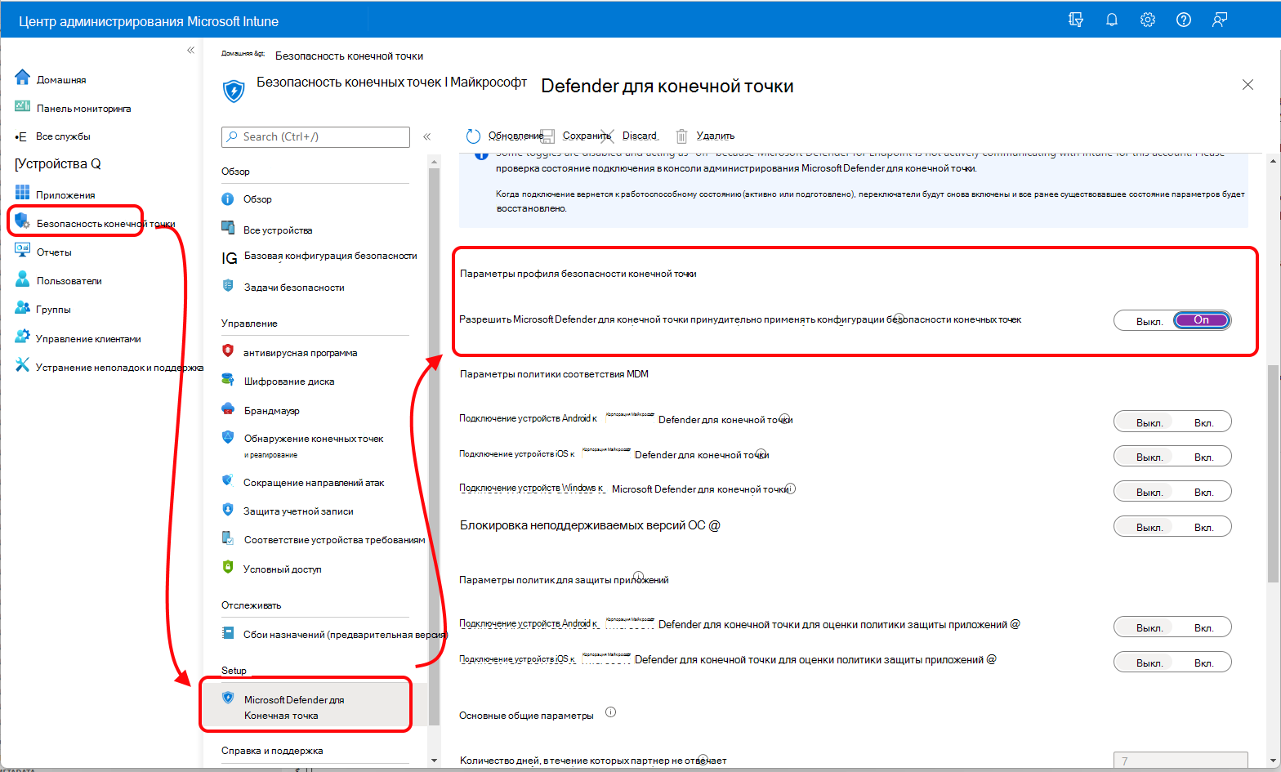Turn Вкл. iOS devices MDM compliance connection
The image size is (1281, 772).
1203,457
